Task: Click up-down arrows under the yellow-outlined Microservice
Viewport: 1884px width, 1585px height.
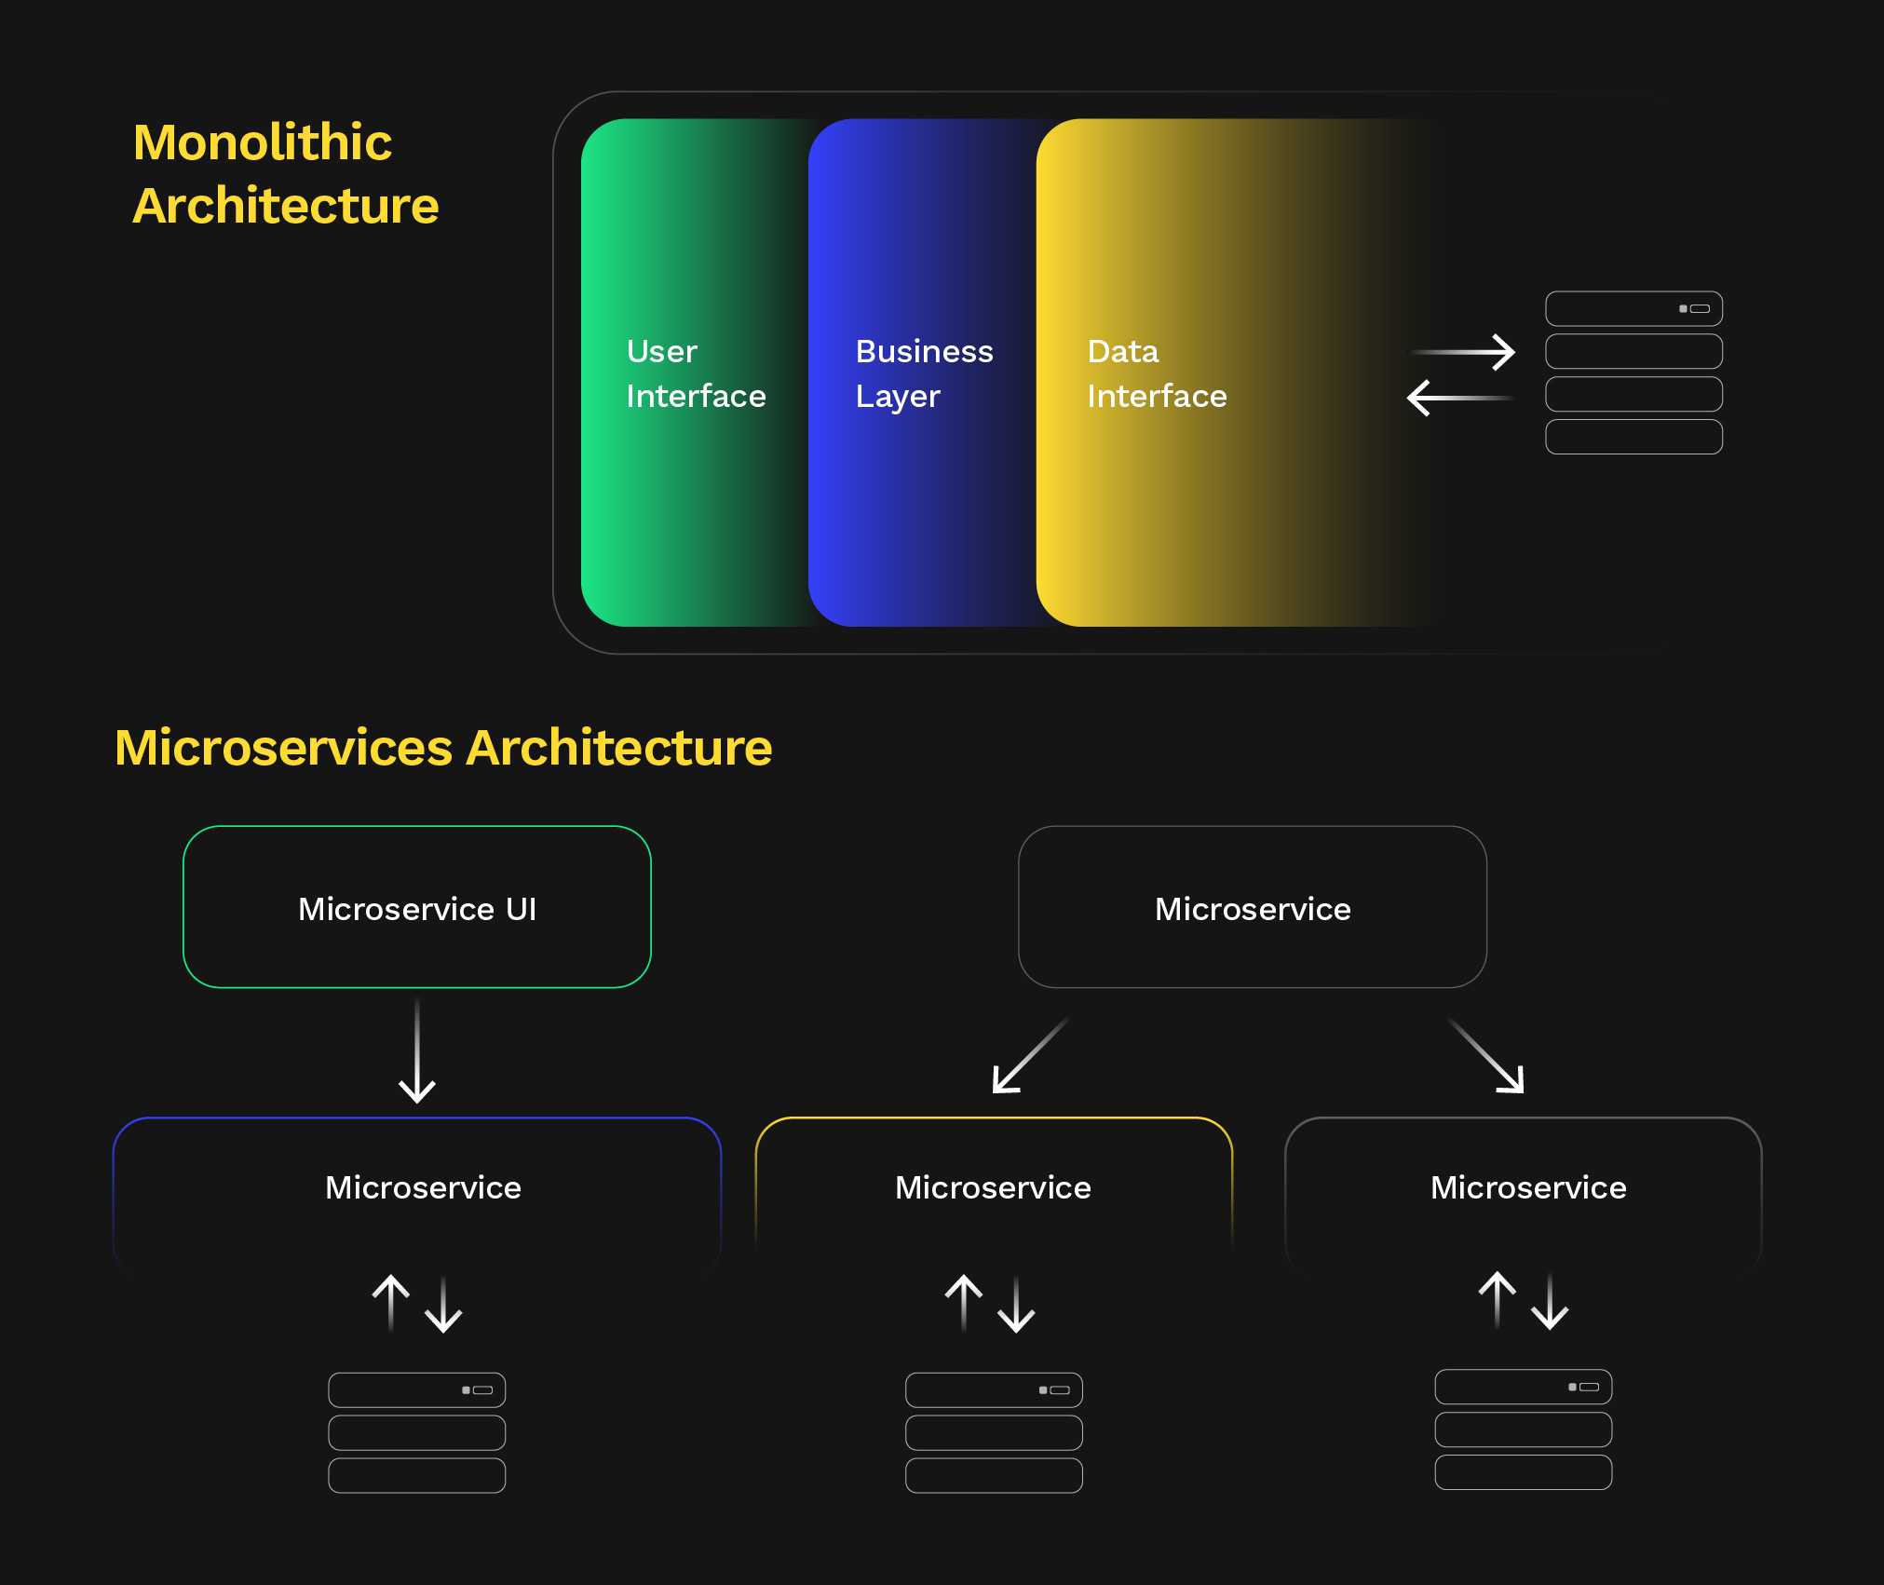Action: click(990, 1304)
